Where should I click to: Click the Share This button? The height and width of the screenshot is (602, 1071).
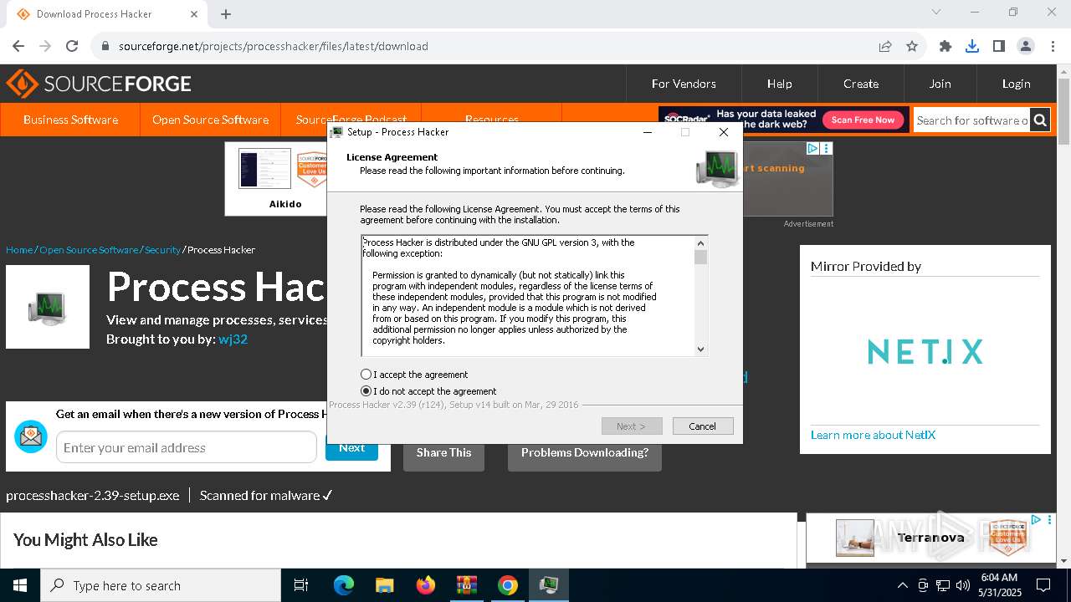point(443,452)
